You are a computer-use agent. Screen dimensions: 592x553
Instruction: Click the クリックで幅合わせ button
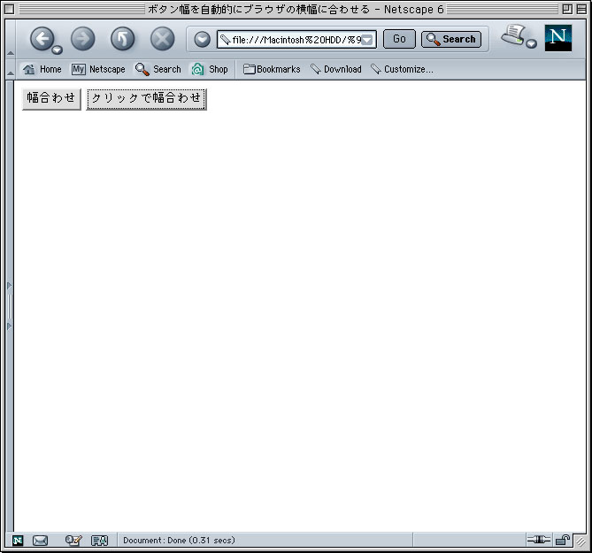point(147,100)
